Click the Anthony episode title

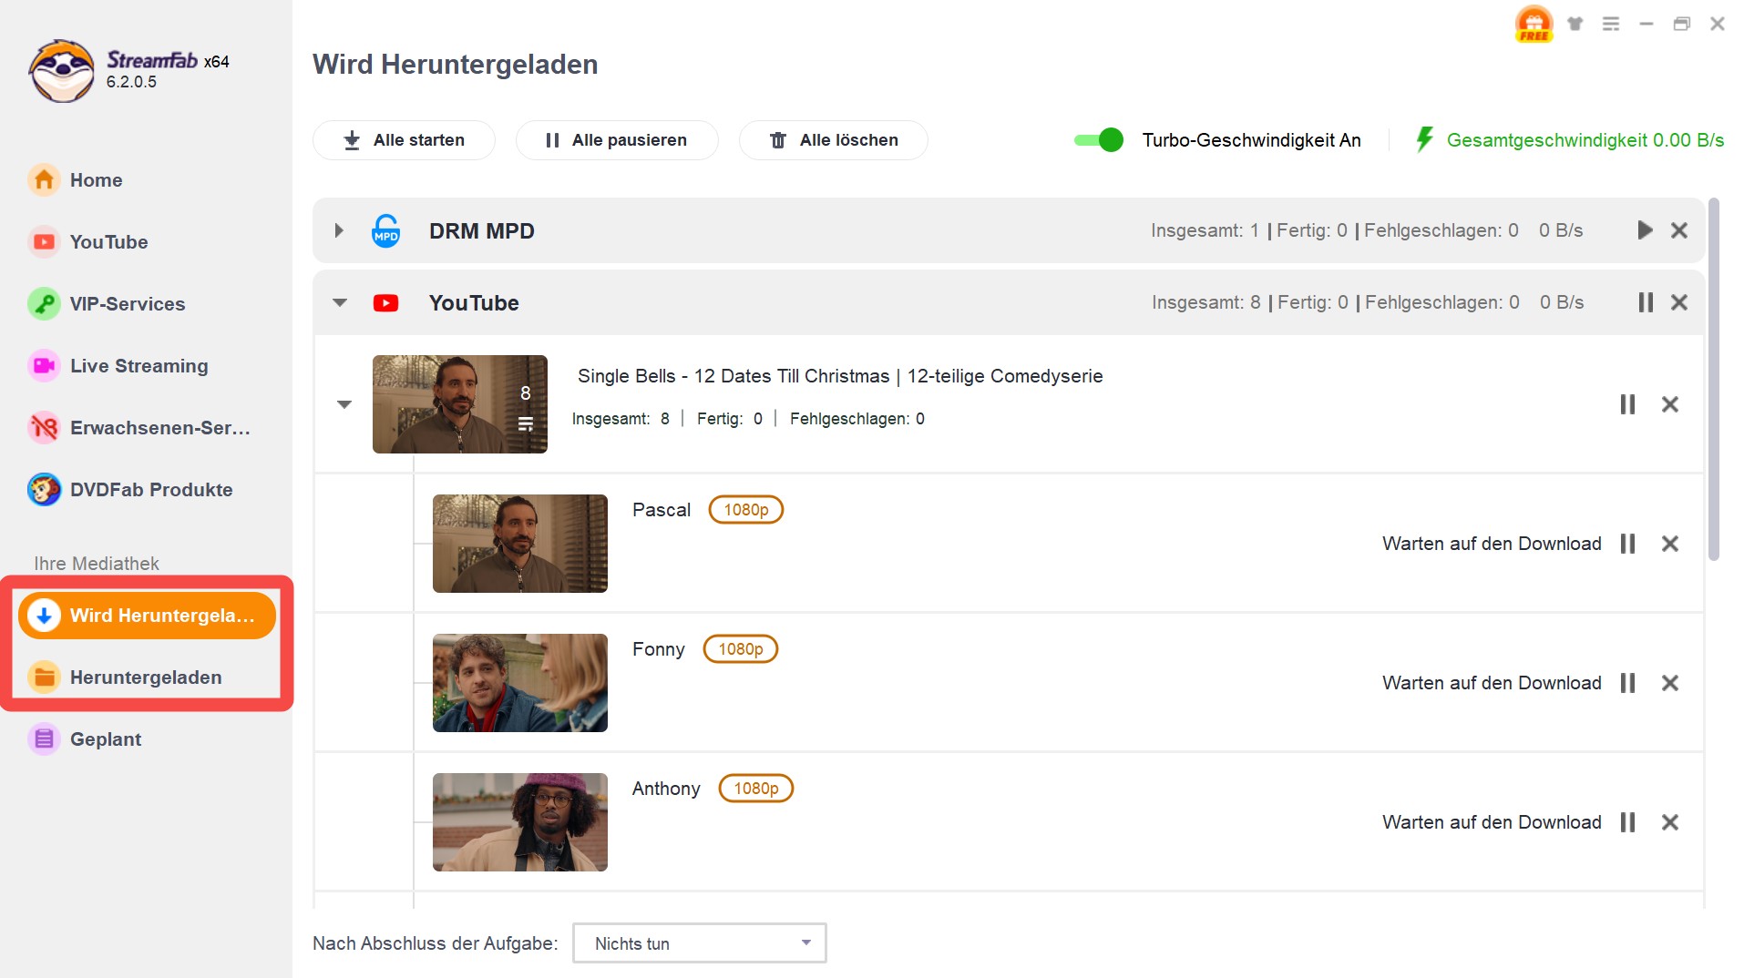tap(666, 789)
